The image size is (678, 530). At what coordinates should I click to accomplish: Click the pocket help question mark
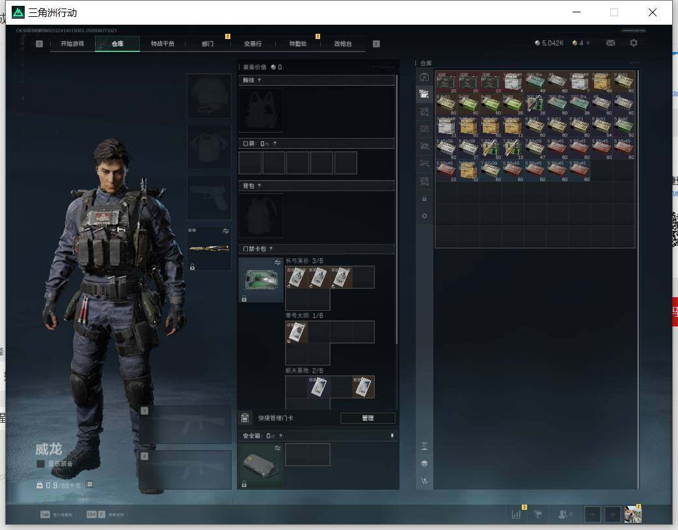pyautogui.click(x=275, y=144)
